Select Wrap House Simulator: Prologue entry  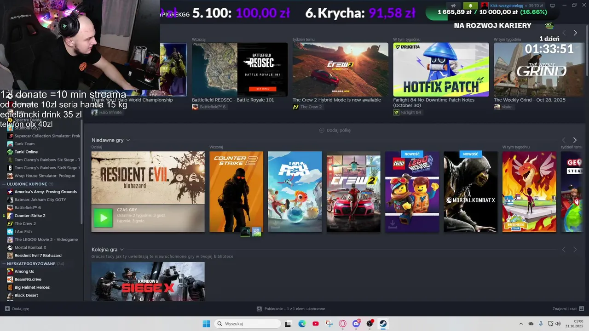point(45,176)
